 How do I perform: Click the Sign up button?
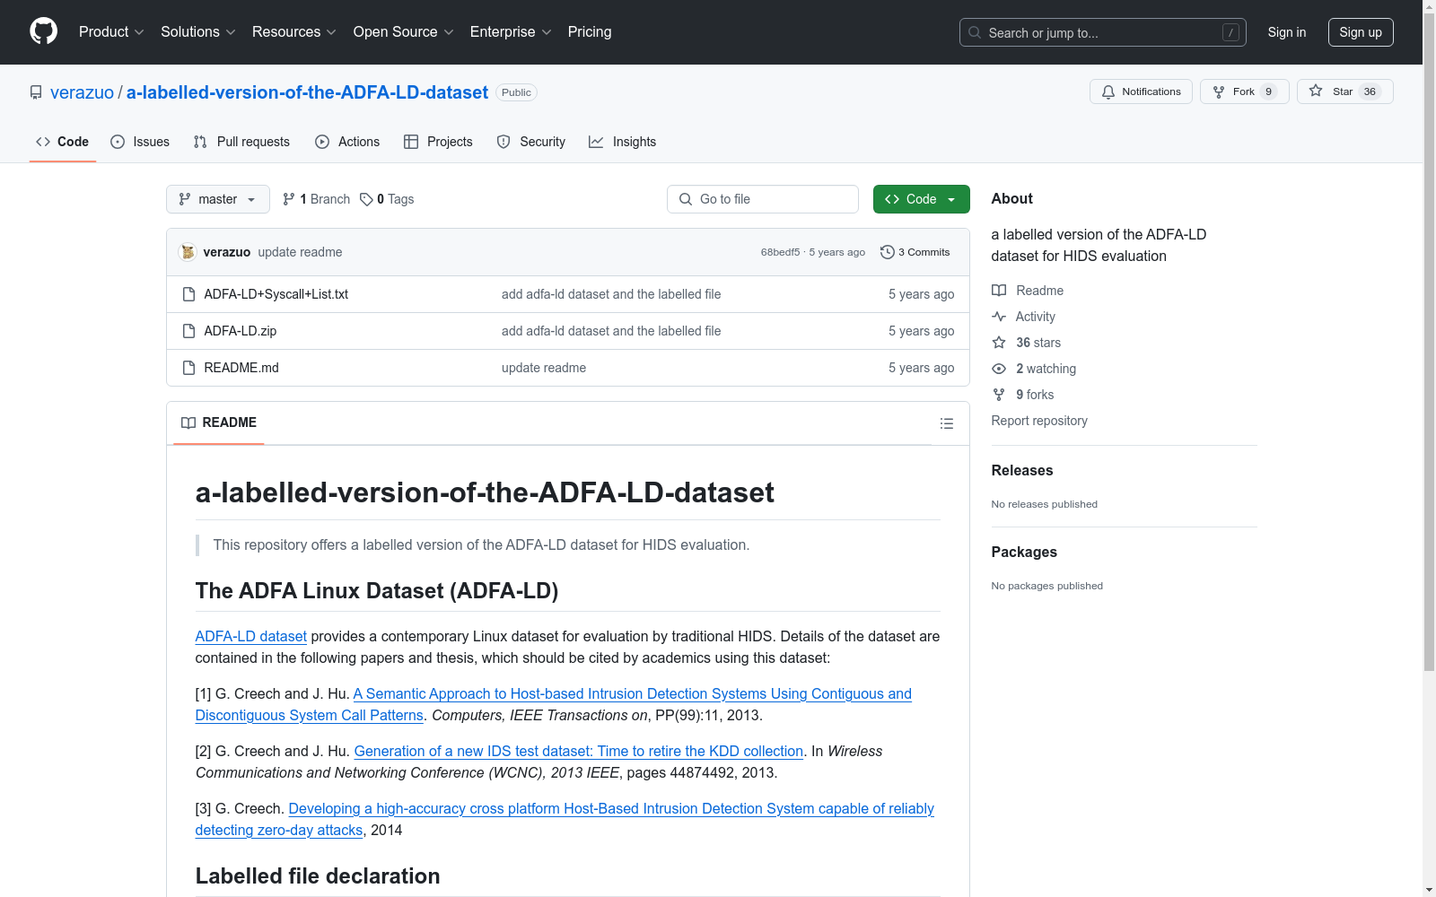1361,32
